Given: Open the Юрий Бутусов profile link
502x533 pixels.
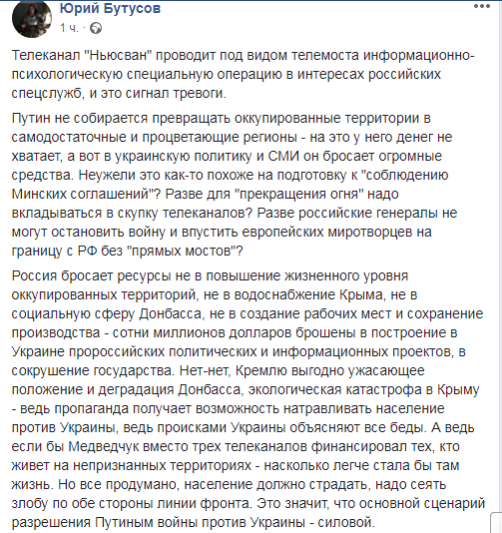Looking at the screenshot, I should (x=110, y=9).
